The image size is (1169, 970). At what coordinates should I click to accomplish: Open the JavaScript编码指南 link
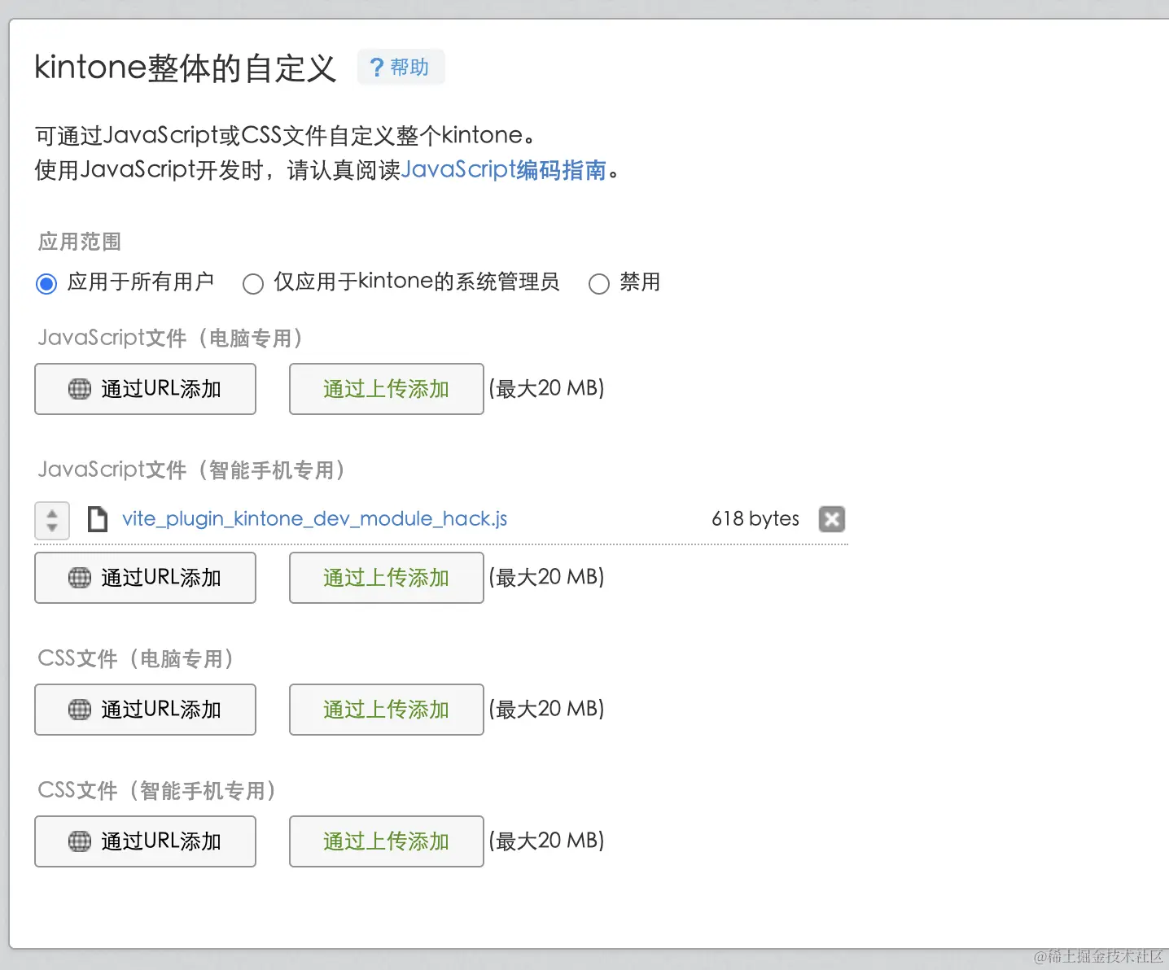point(506,169)
